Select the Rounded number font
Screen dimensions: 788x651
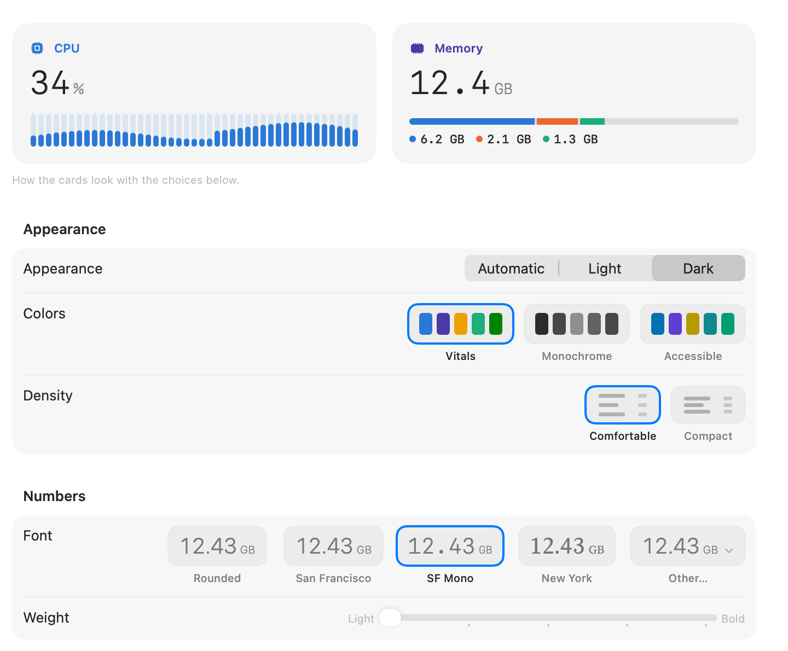[x=217, y=546]
